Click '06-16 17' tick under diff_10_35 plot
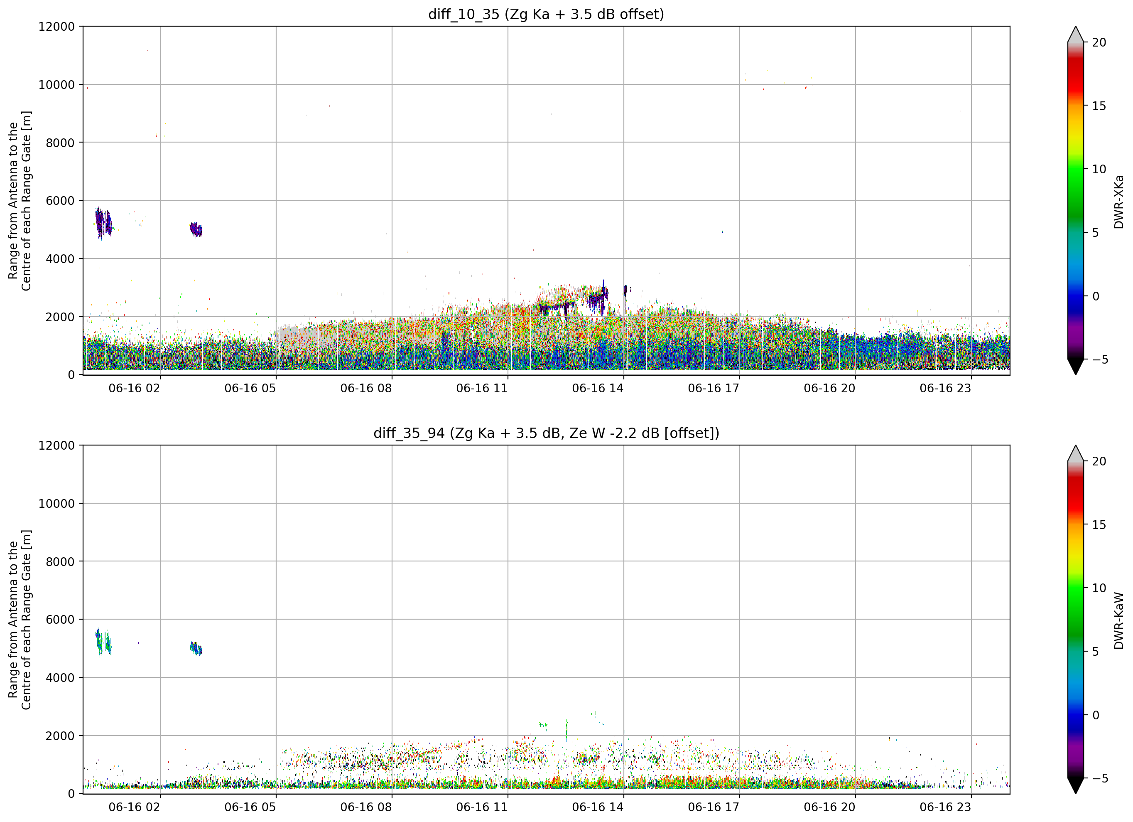 714,389
